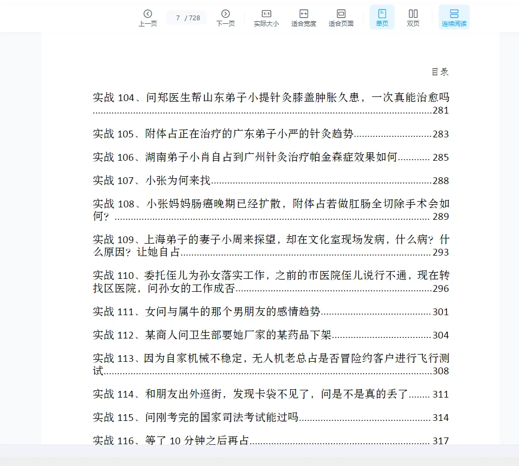Set actual size view (实际大小)
519x466 pixels.
266,18
